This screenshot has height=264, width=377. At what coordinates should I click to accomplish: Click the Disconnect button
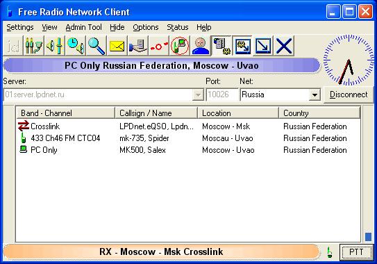pos(349,94)
